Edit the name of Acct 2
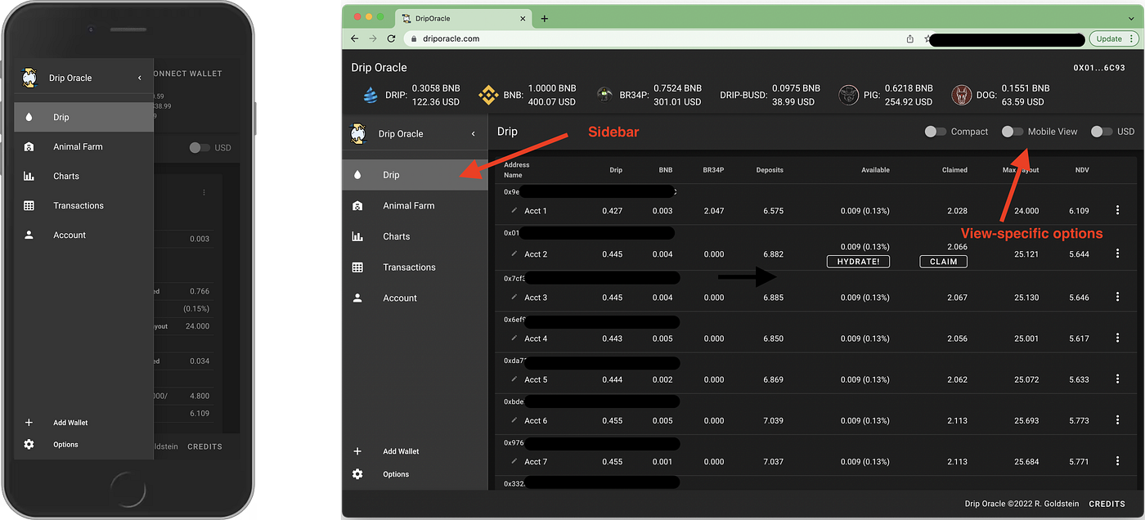1145x520 pixels. pos(513,253)
